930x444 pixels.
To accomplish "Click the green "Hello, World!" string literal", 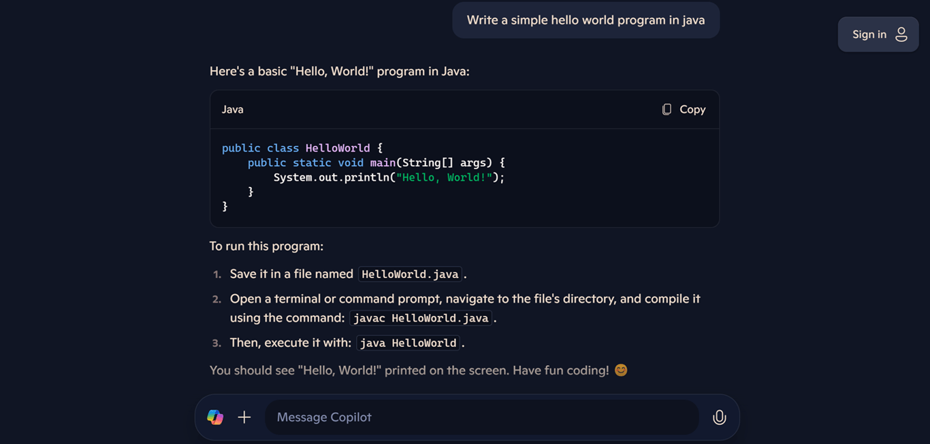I will (444, 177).
